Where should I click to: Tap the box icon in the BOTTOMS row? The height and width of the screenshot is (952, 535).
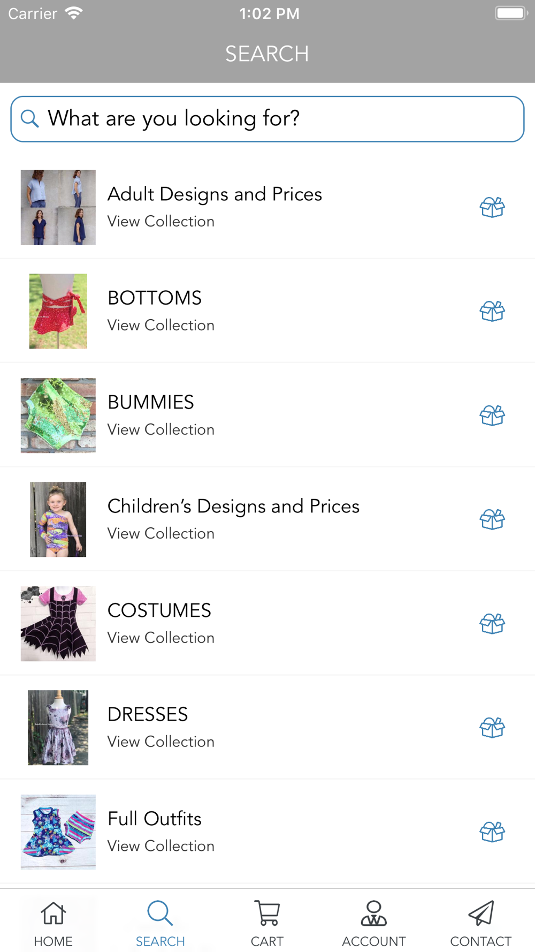tap(492, 311)
